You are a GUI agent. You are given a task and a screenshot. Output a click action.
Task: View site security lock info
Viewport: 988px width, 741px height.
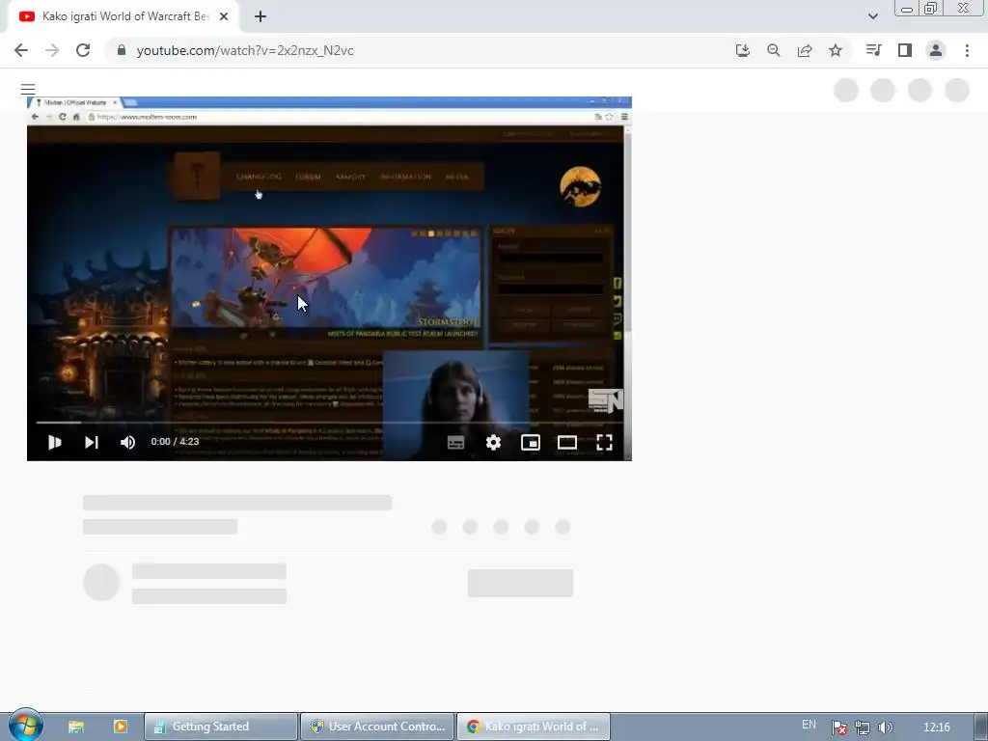pyautogui.click(x=122, y=50)
